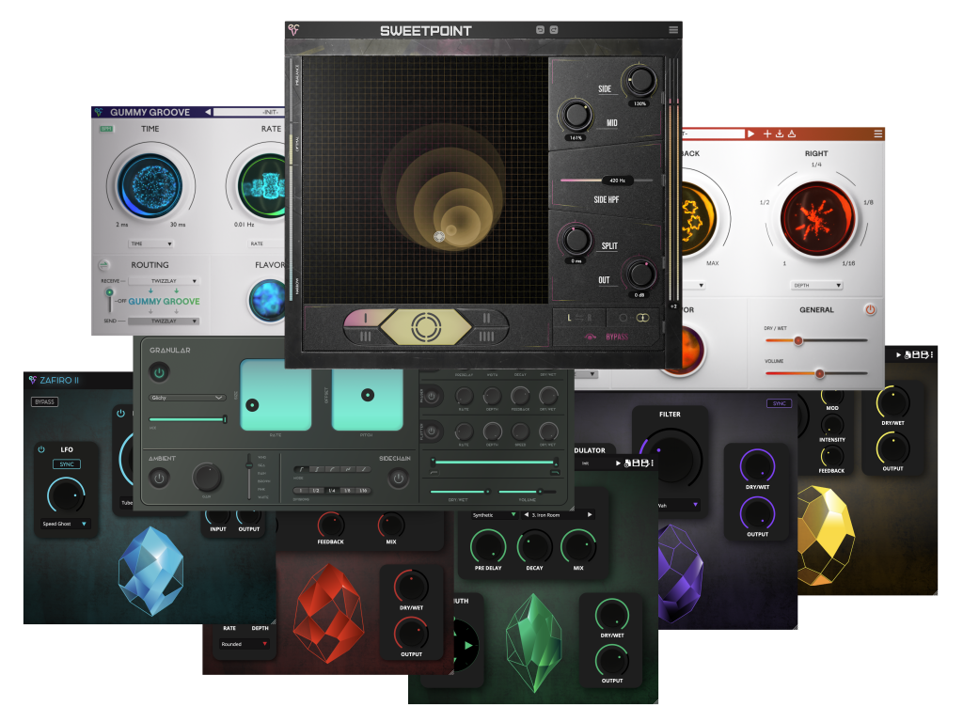Adjust the Dry/Wet slider in orange plugin

click(x=816, y=340)
